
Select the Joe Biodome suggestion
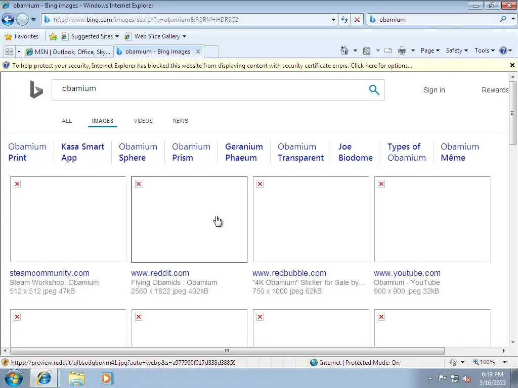click(x=356, y=152)
